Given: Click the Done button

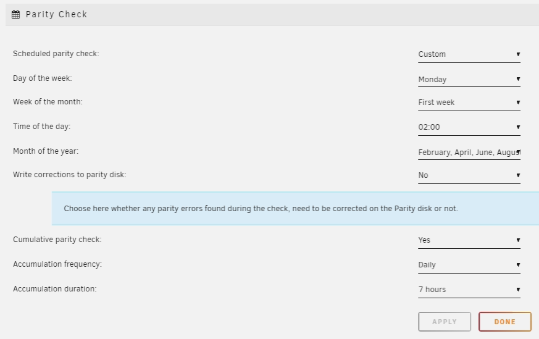Looking at the screenshot, I should click(x=505, y=322).
